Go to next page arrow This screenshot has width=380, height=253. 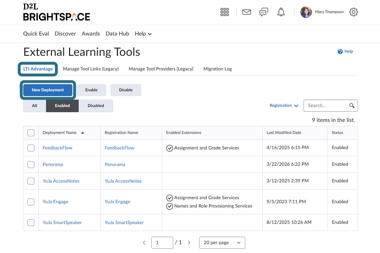pos(189,243)
